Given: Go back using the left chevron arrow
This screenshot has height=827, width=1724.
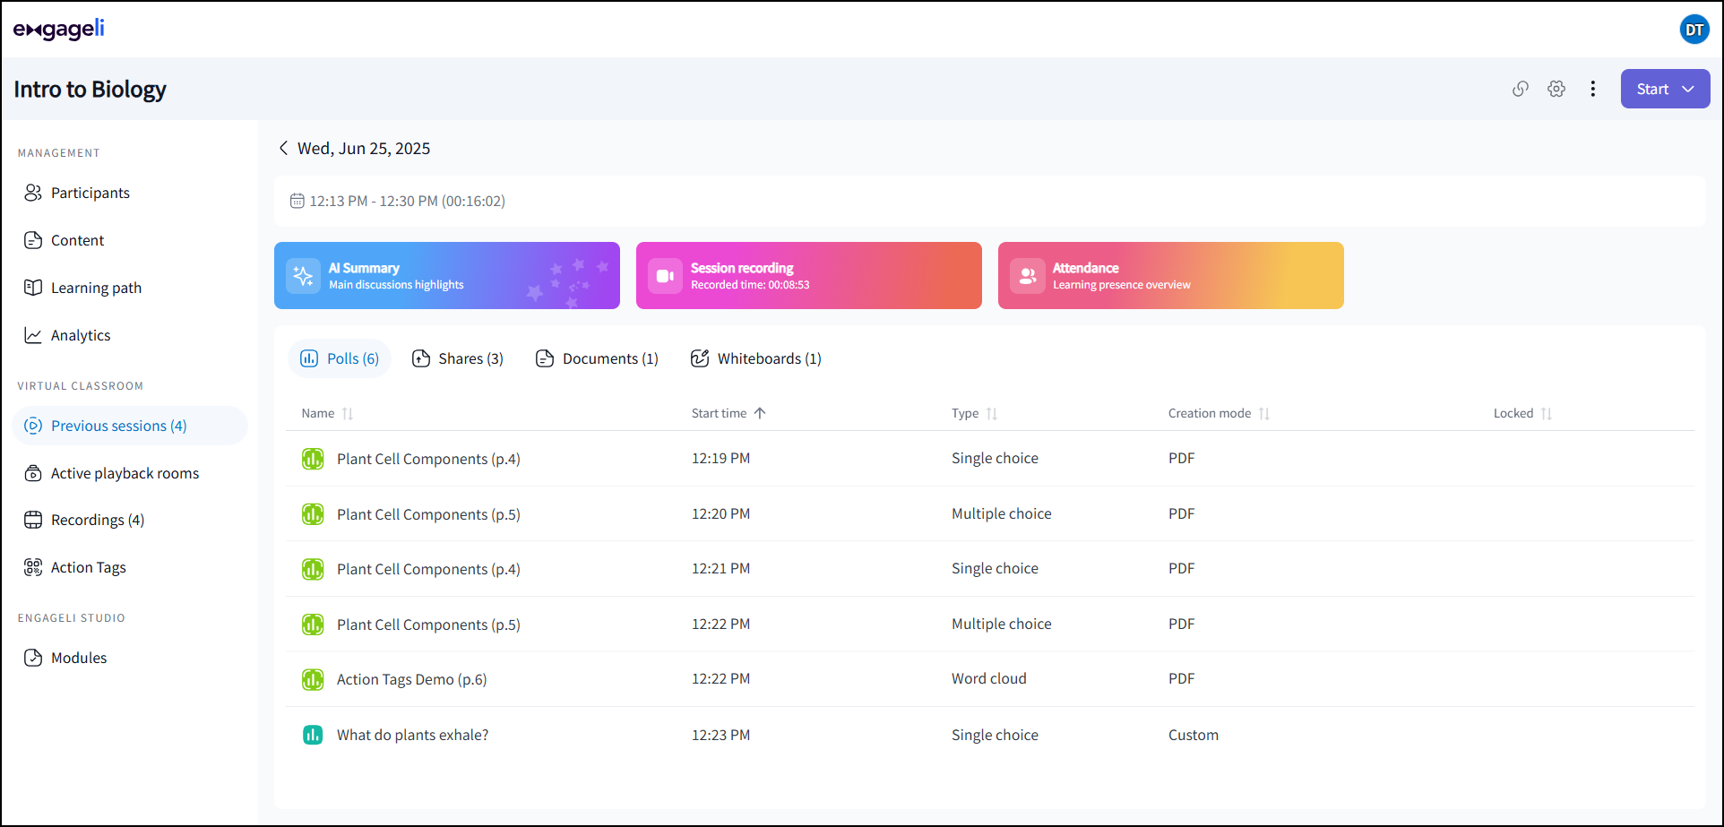Looking at the screenshot, I should click(x=283, y=148).
